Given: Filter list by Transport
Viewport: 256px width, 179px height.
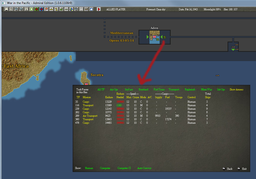Looking at the screenshot, I should pos(174,90).
